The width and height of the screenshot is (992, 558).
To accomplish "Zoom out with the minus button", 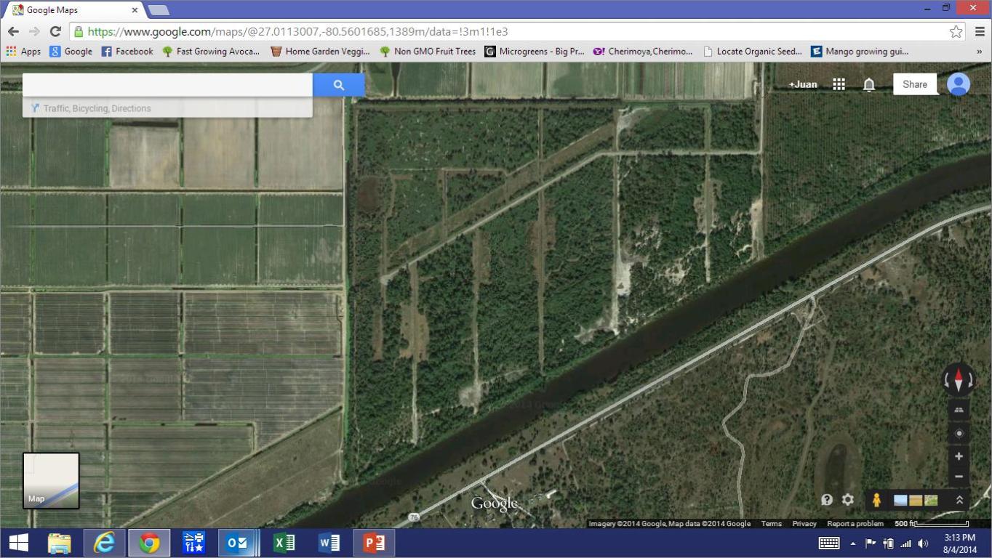I will tap(959, 477).
